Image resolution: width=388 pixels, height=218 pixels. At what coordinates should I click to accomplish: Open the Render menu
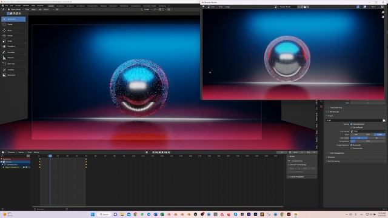[18, 5]
